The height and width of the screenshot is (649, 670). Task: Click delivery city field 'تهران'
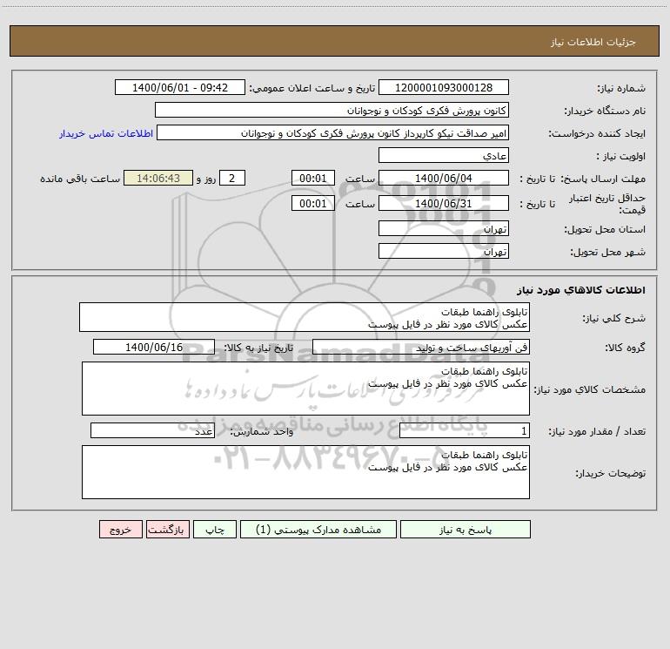(x=444, y=251)
